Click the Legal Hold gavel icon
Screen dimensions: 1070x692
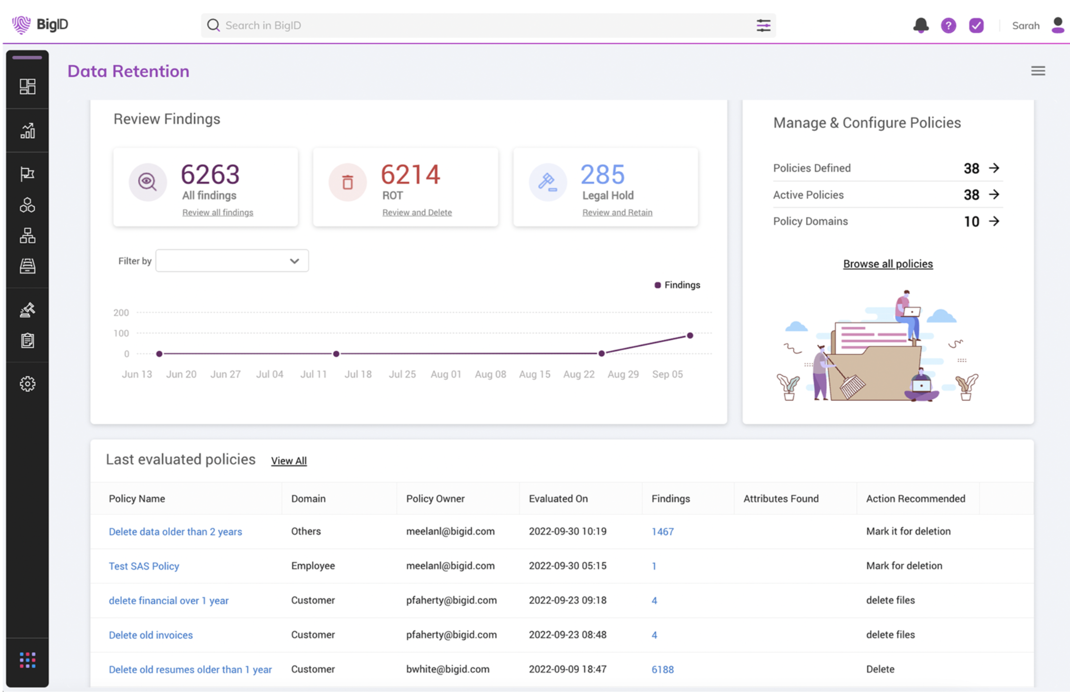(x=548, y=182)
